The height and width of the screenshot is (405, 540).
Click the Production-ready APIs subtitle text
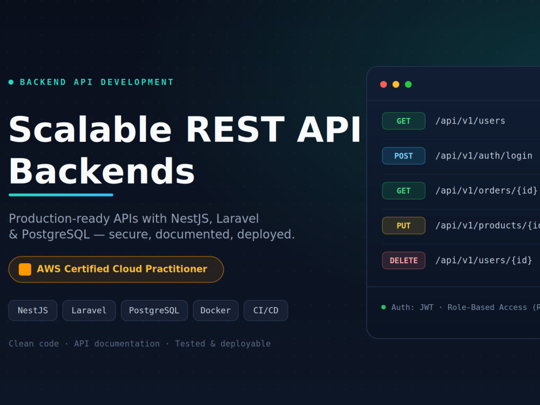[152, 226]
